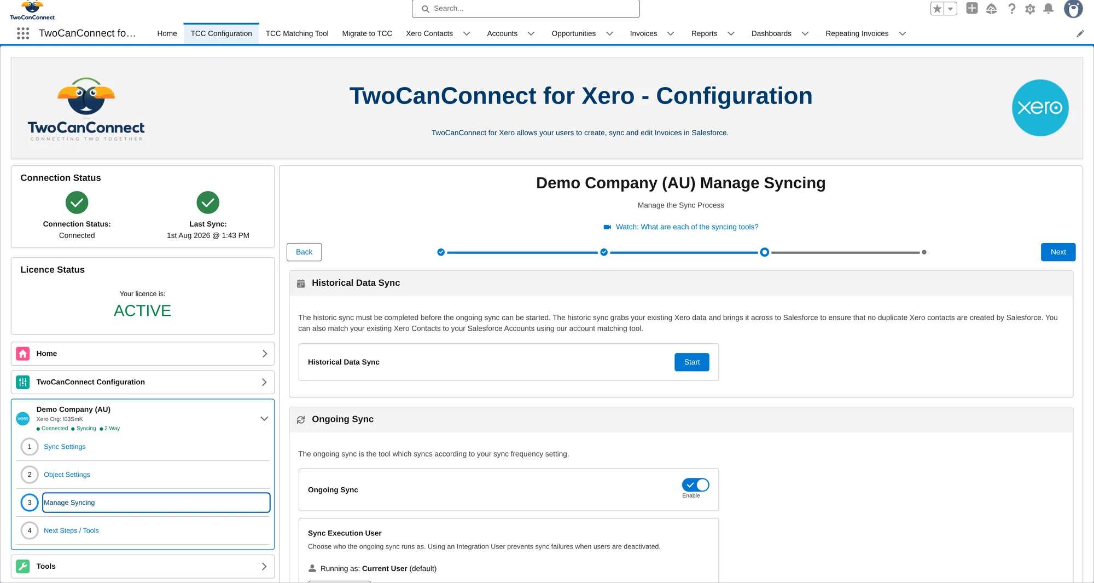Viewport: 1094px width, 583px height.
Task: Click the Ongoing Sync refresh icon
Action: [x=301, y=420]
